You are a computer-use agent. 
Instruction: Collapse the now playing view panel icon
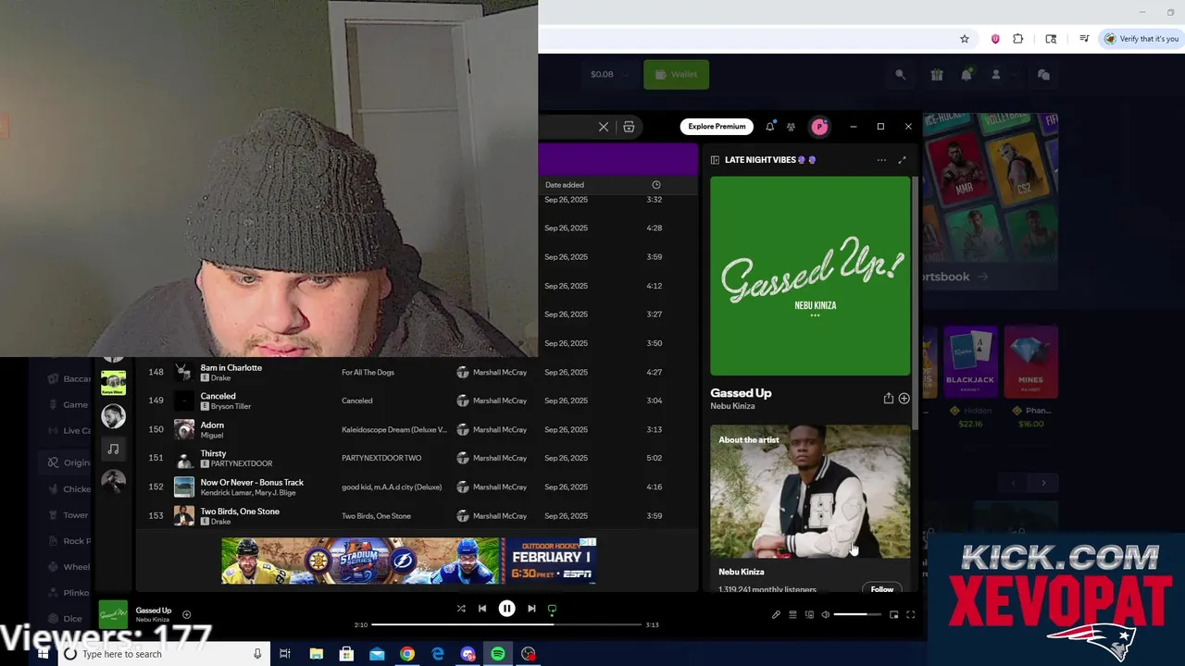coord(715,160)
